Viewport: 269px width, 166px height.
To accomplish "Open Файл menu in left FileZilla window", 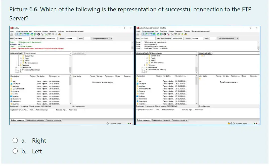I will click(x=12, y=31).
